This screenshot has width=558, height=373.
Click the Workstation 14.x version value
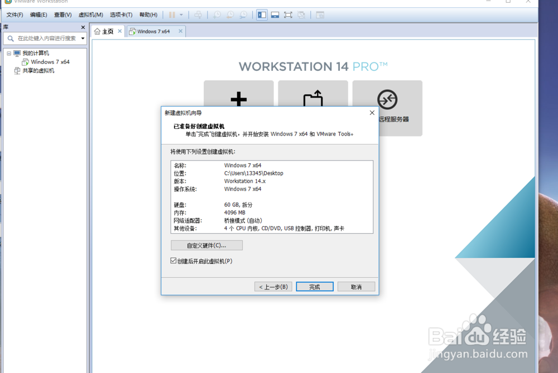click(245, 181)
